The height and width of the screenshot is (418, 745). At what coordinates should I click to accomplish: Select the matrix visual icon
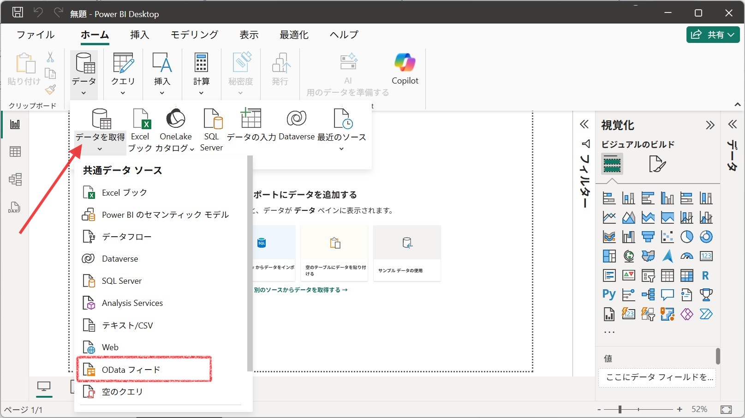(x=686, y=275)
